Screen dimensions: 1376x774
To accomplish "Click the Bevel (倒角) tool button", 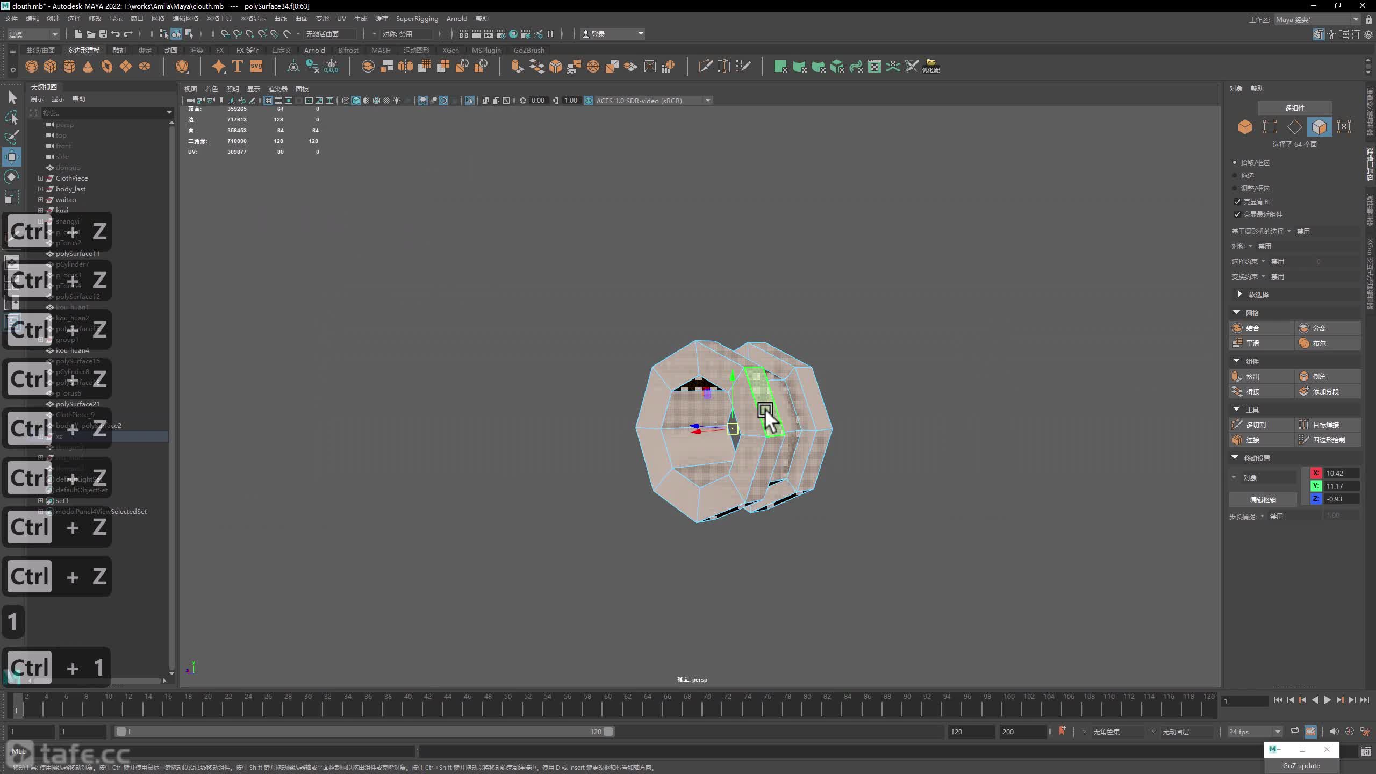I will click(1328, 377).
